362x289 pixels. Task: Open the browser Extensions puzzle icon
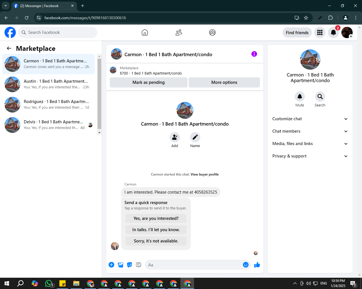[330, 18]
